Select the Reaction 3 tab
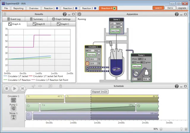Image resolution: width=190 pixels, height=133 pixels. point(89,8)
